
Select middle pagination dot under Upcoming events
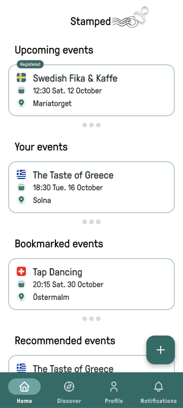pos(91,125)
